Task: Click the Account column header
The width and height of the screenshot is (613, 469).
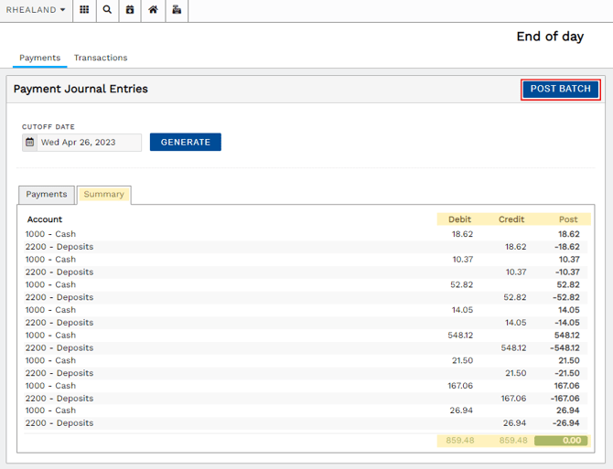Action: 45,219
